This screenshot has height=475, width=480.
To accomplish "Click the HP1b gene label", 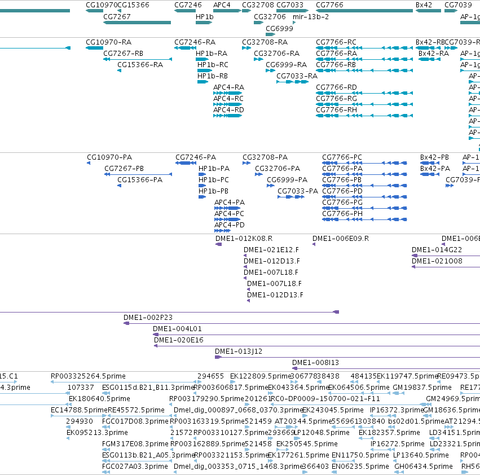I will coord(205,16).
